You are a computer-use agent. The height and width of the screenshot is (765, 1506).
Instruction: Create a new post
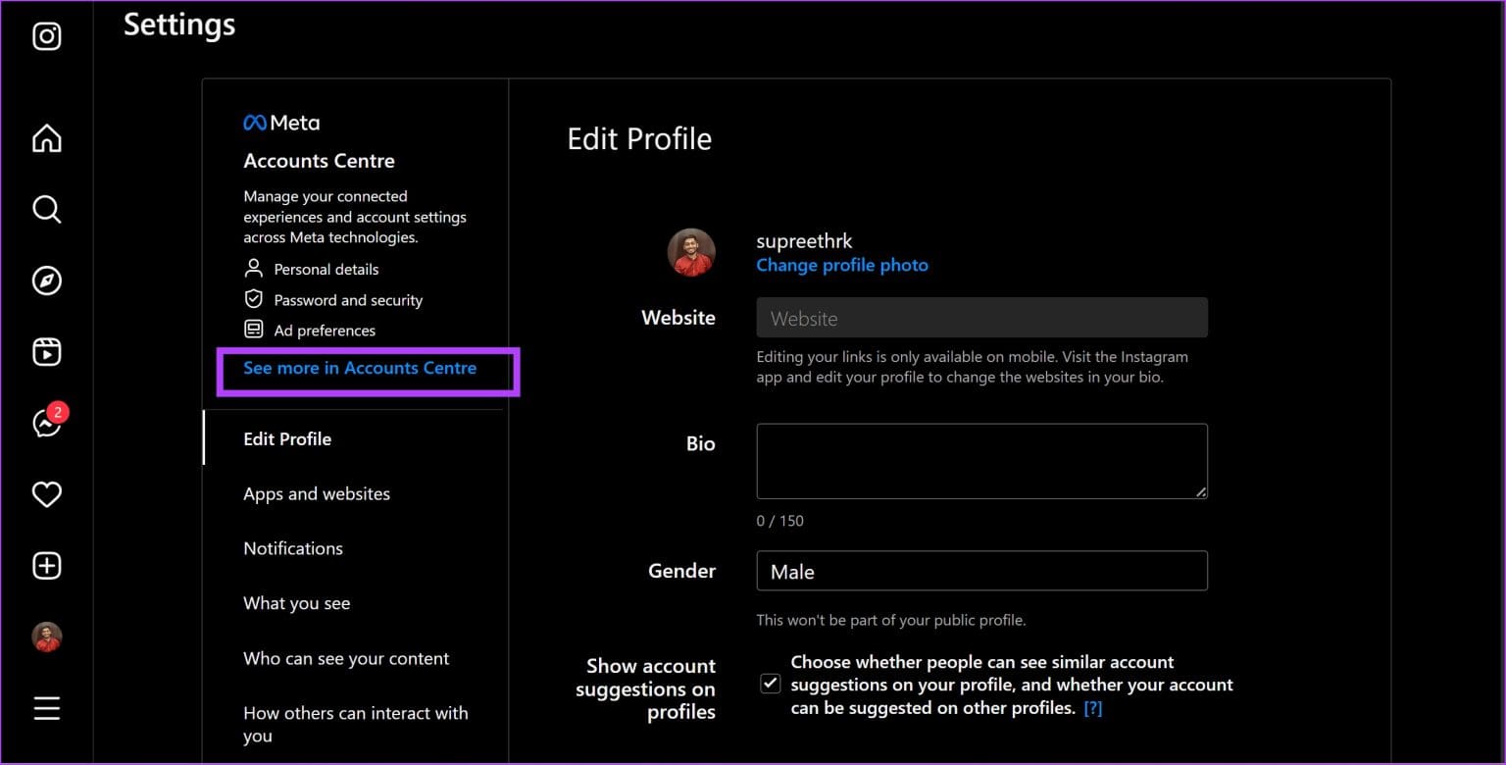click(x=46, y=566)
